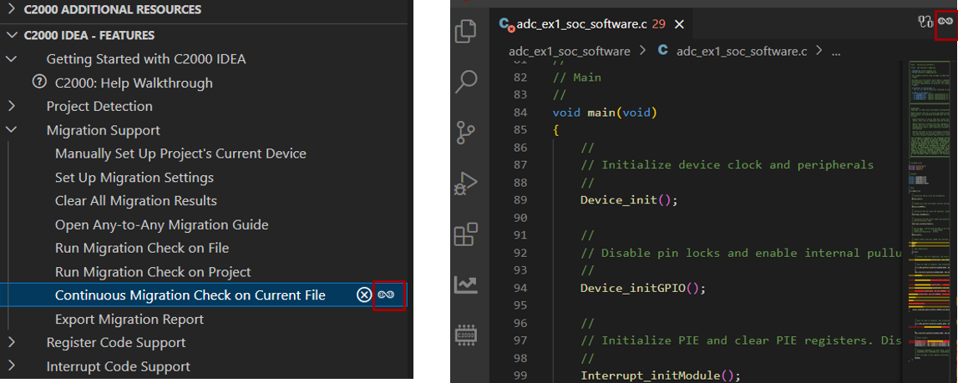Collapse the C2000 IDEA - FEATURES section
Screen dimensions: 958x383
click(12, 35)
